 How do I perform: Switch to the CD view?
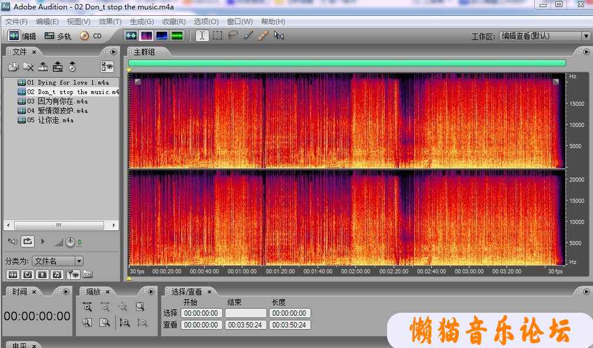pos(91,36)
